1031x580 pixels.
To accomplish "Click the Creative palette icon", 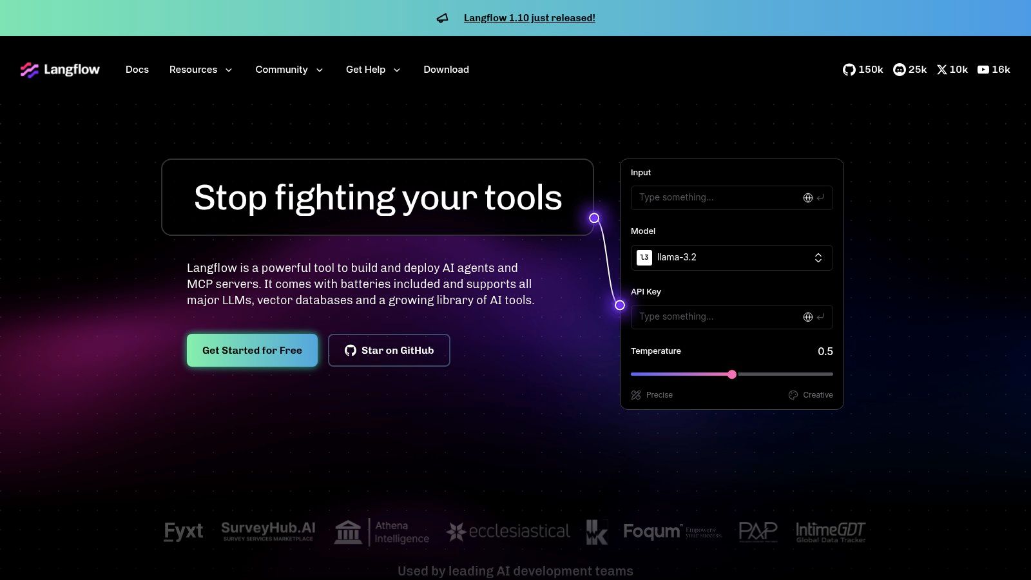I will (793, 395).
